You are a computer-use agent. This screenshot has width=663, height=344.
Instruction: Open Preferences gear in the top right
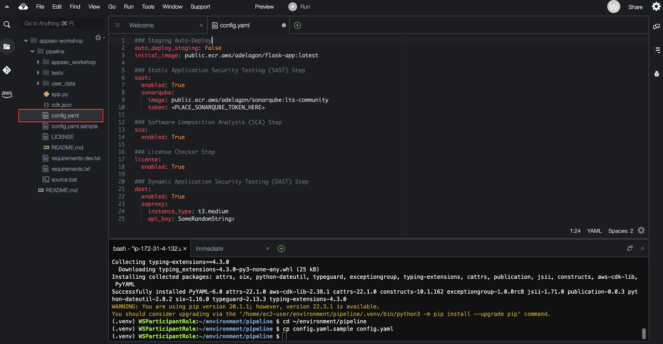coord(656,7)
